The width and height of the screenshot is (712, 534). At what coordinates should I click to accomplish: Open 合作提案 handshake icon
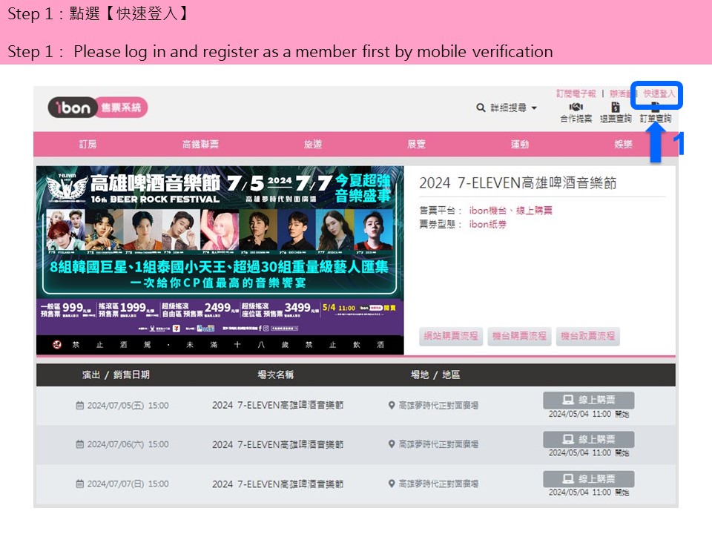(x=576, y=107)
